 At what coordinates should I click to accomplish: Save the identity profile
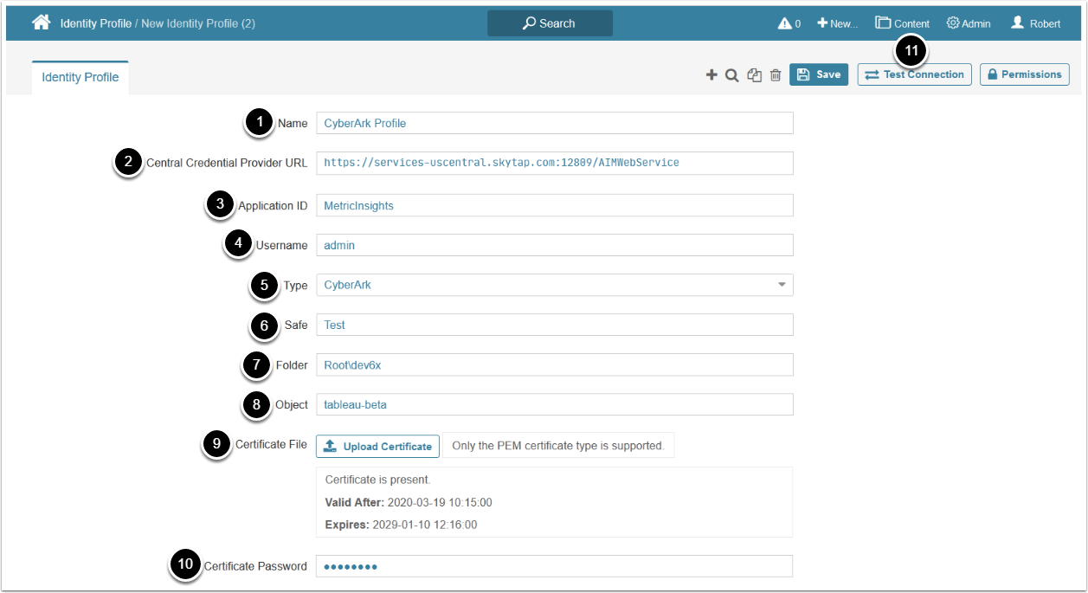pyautogui.click(x=819, y=74)
